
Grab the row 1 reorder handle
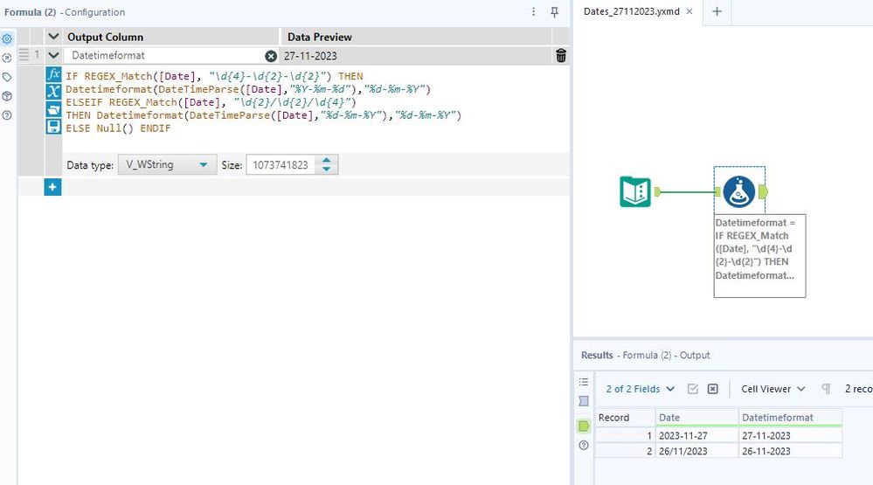coord(24,54)
